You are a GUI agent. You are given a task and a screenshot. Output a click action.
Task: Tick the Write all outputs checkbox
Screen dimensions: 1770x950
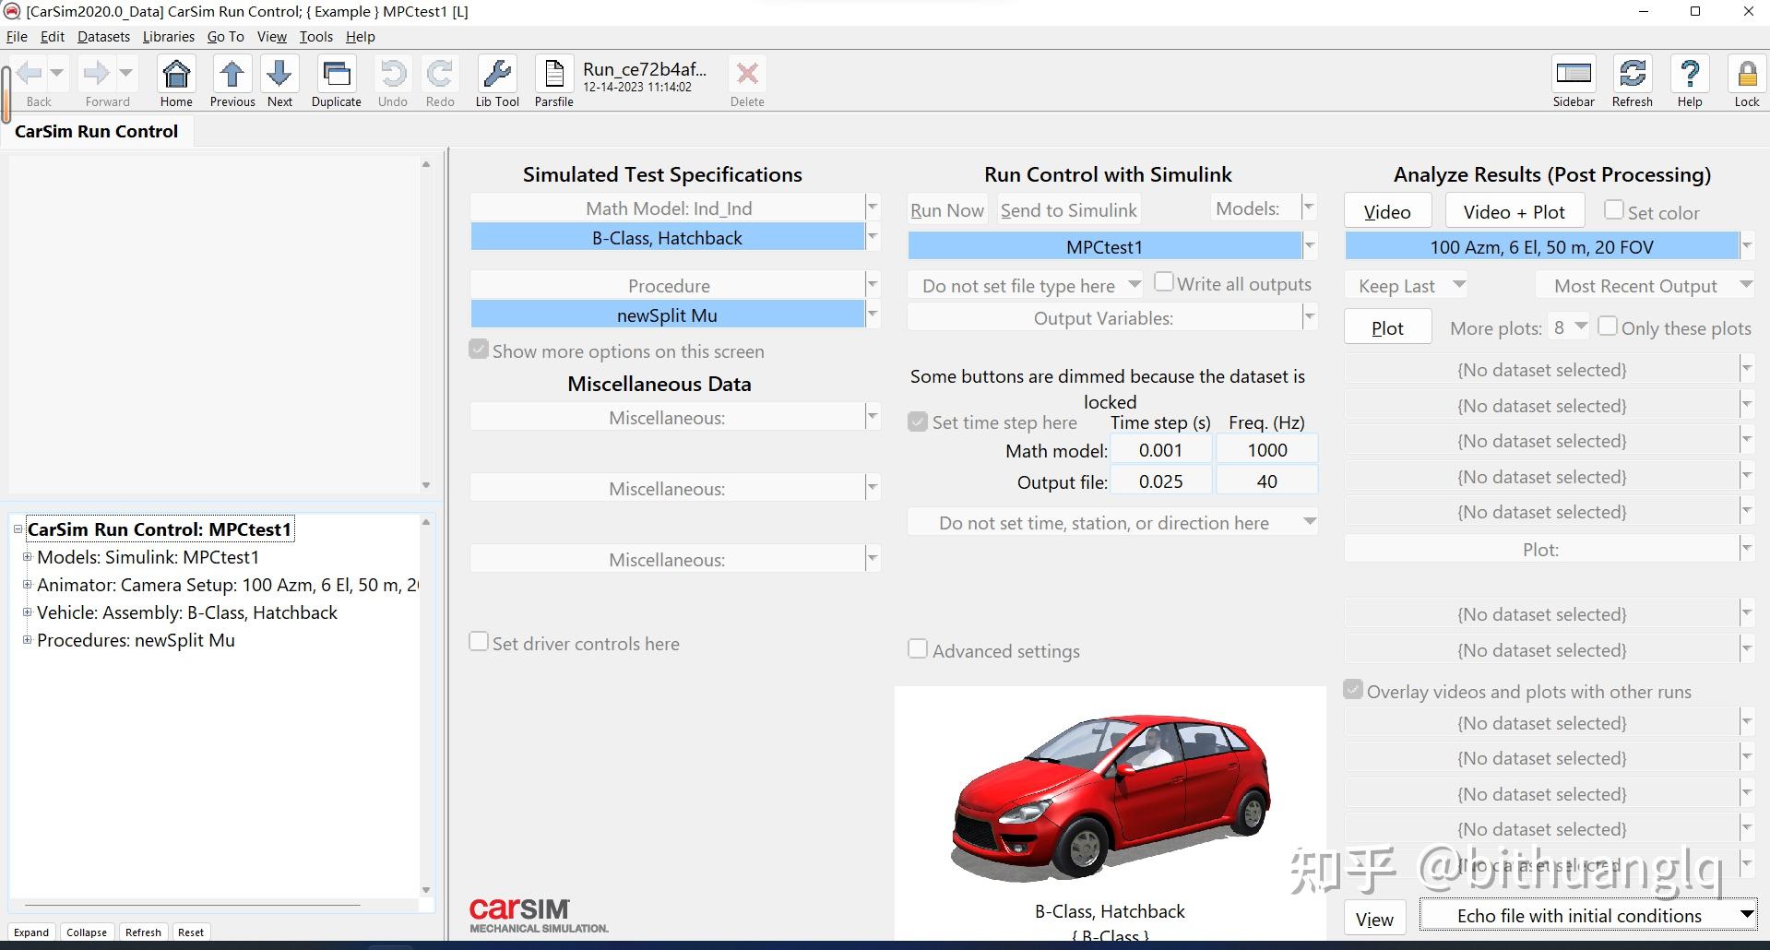(1164, 282)
